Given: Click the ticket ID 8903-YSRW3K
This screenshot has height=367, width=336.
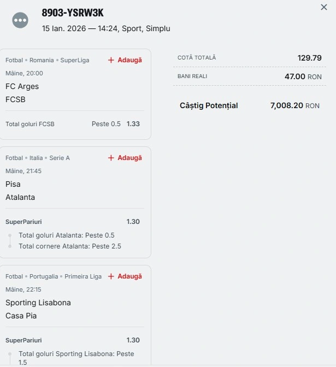Looking at the screenshot, I should pyautogui.click(x=73, y=13).
